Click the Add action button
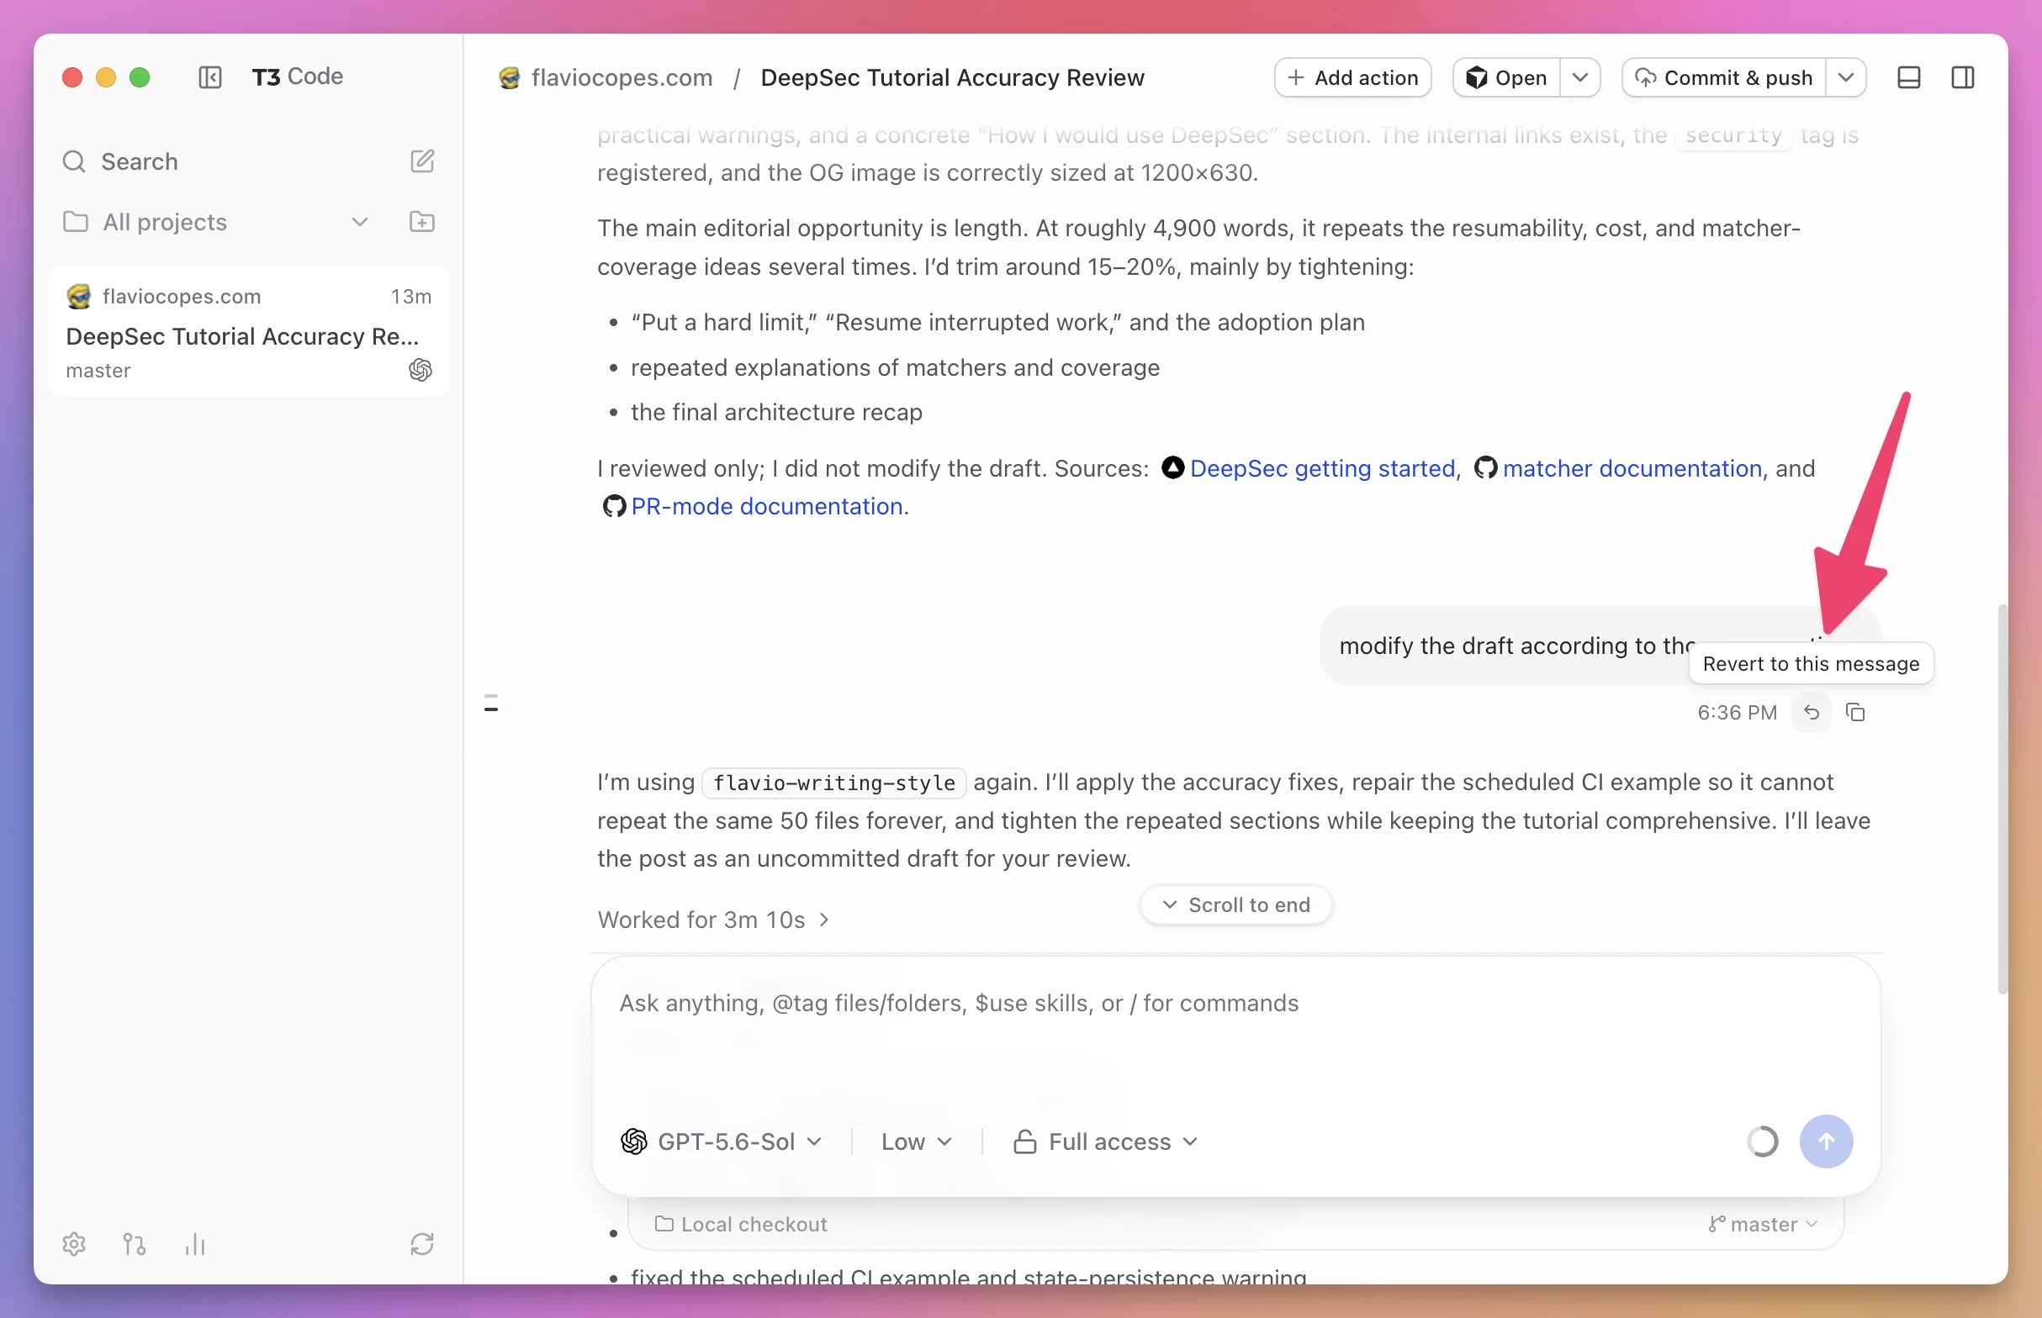This screenshot has height=1318, width=2042. [1352, 77]
